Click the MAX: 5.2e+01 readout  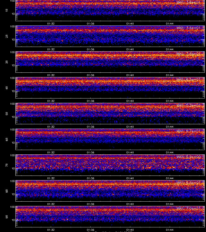(x=188, y=105)
